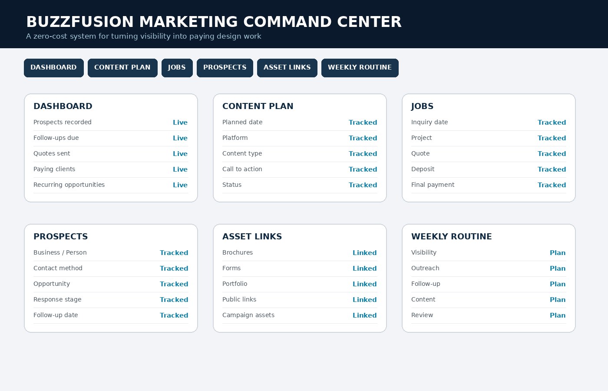Click the WEEKLY ROUTINE card heading
Screen dimensions: 608x391
click(452, 236)
